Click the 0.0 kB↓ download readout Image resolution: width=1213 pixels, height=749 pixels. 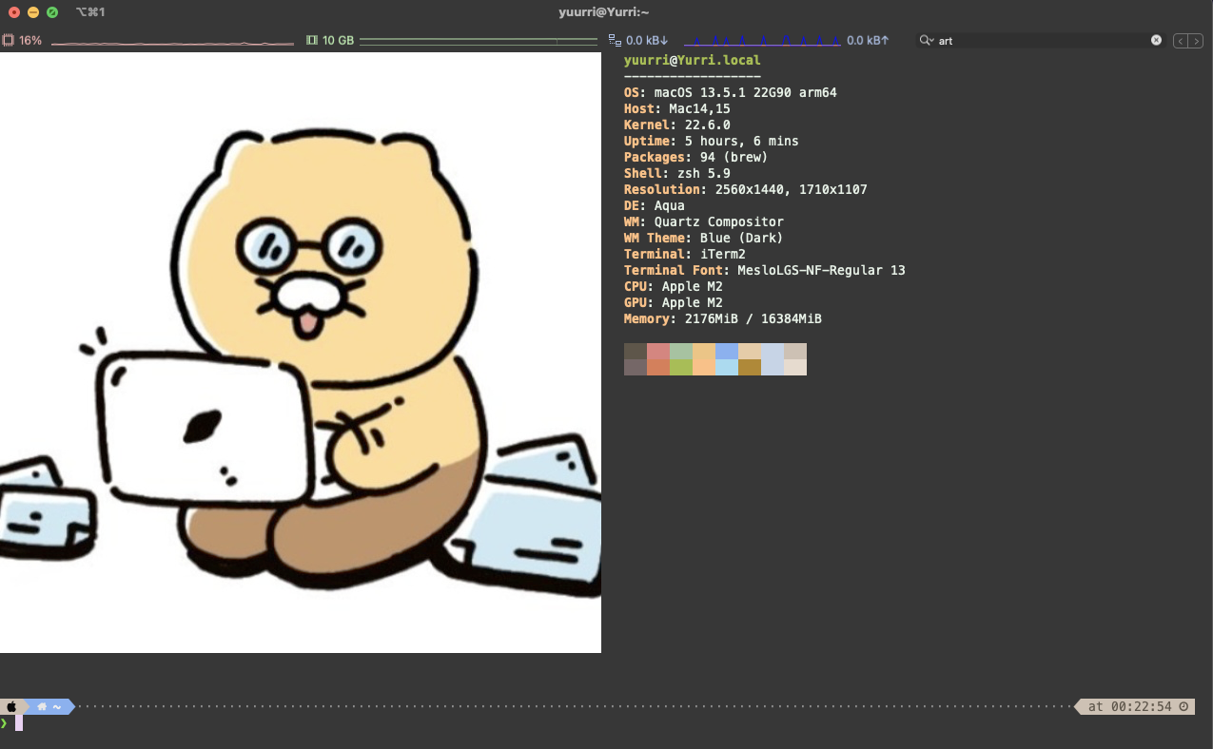pos(647,41)
